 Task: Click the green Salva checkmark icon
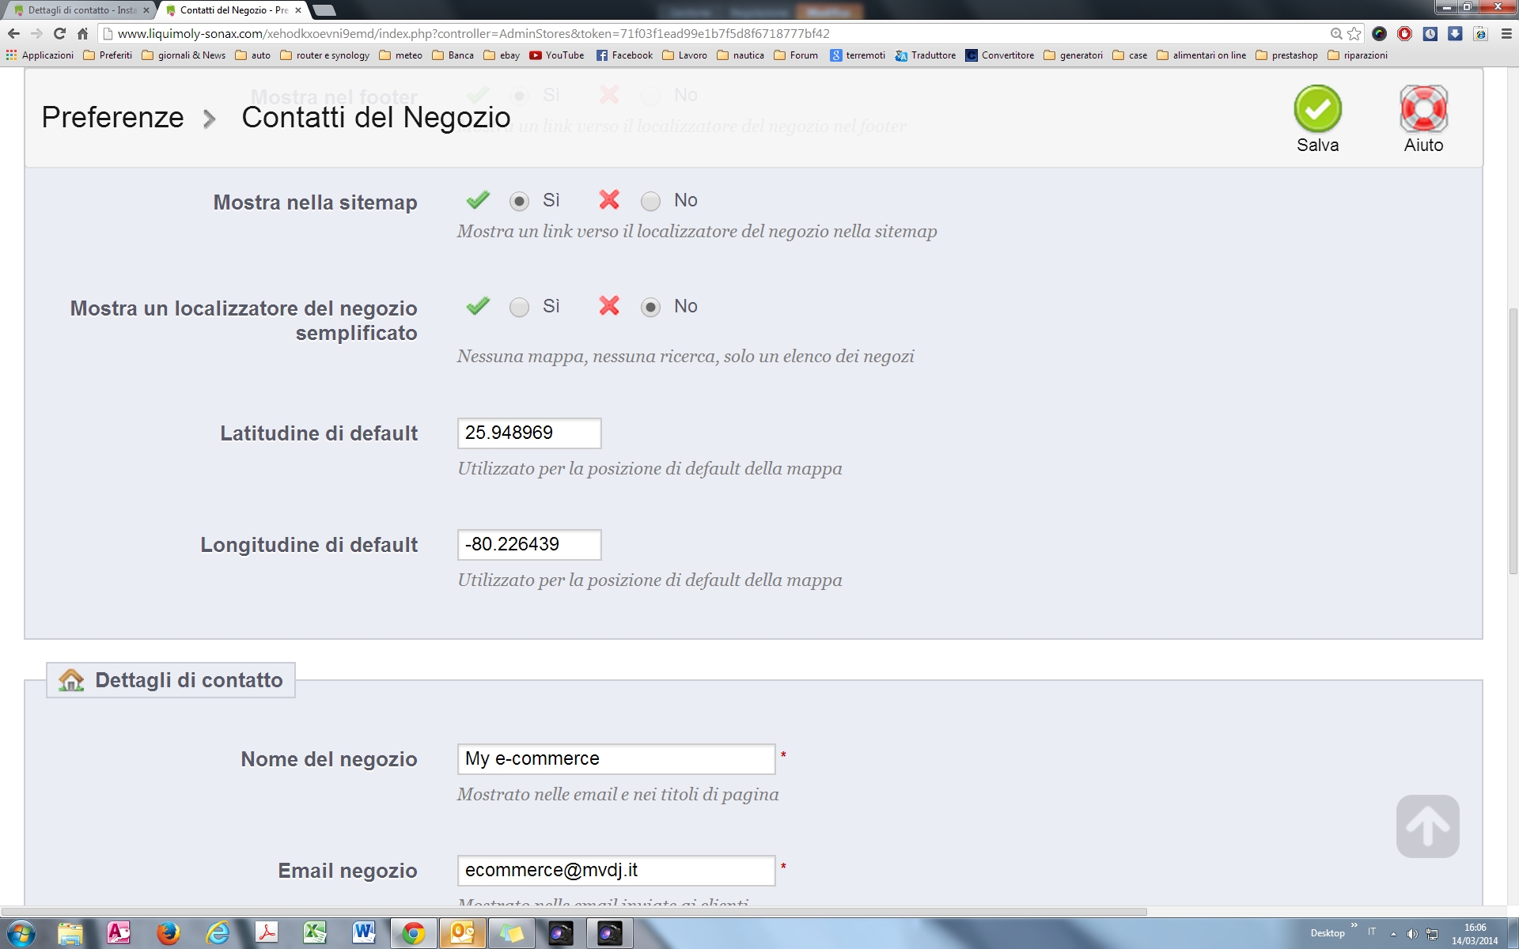click(1317, 109)
